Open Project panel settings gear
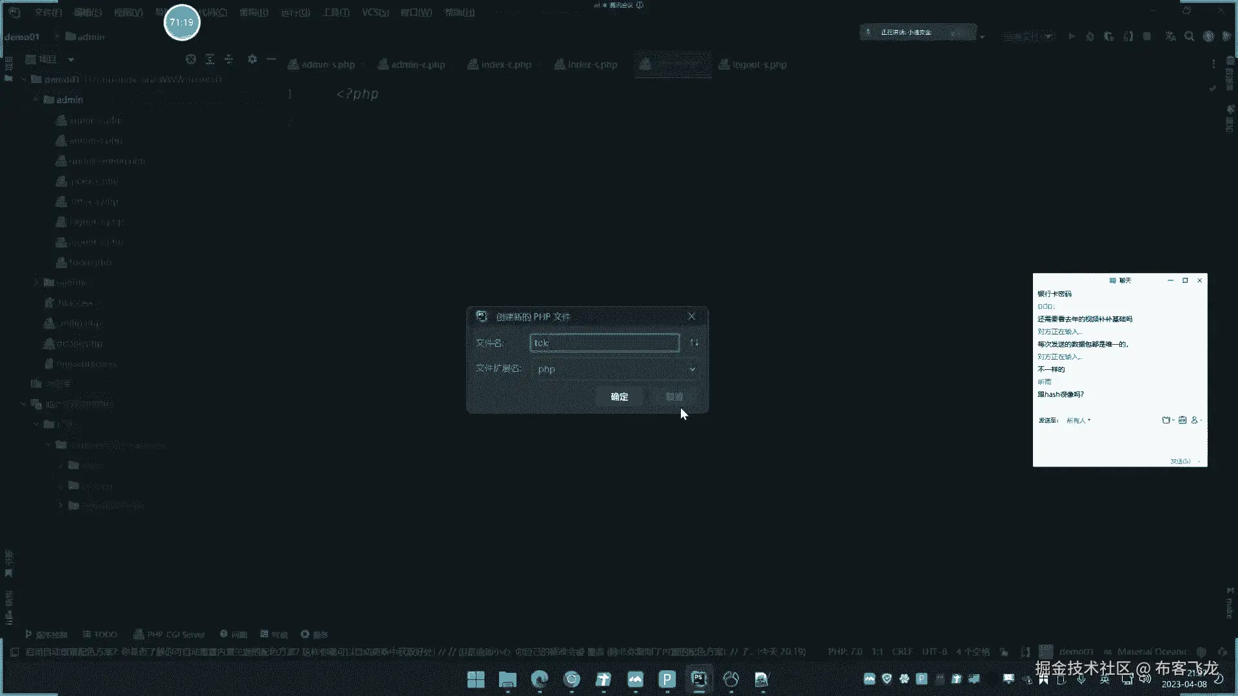The width and height of the screenshot is (1238, 696). click(252, 59)
